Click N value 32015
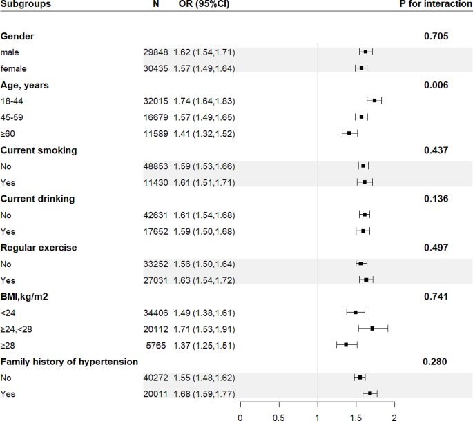Viewport: 473px width, 421px height. point(155,101)
